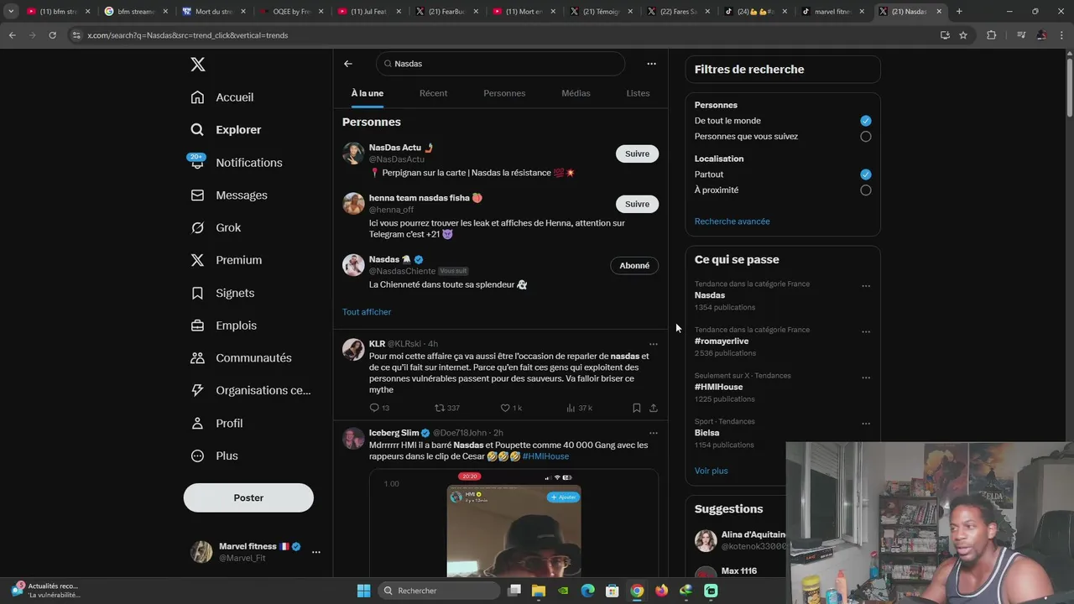This screenshot has height=604, width=1074.
Task: Repost KLR's post with 337 reposts
Action: click(446, 408)
